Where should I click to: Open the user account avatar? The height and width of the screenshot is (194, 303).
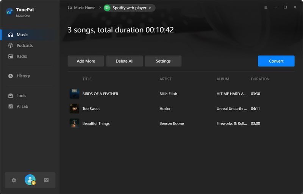pyautogui.click(x=30, y=180)
